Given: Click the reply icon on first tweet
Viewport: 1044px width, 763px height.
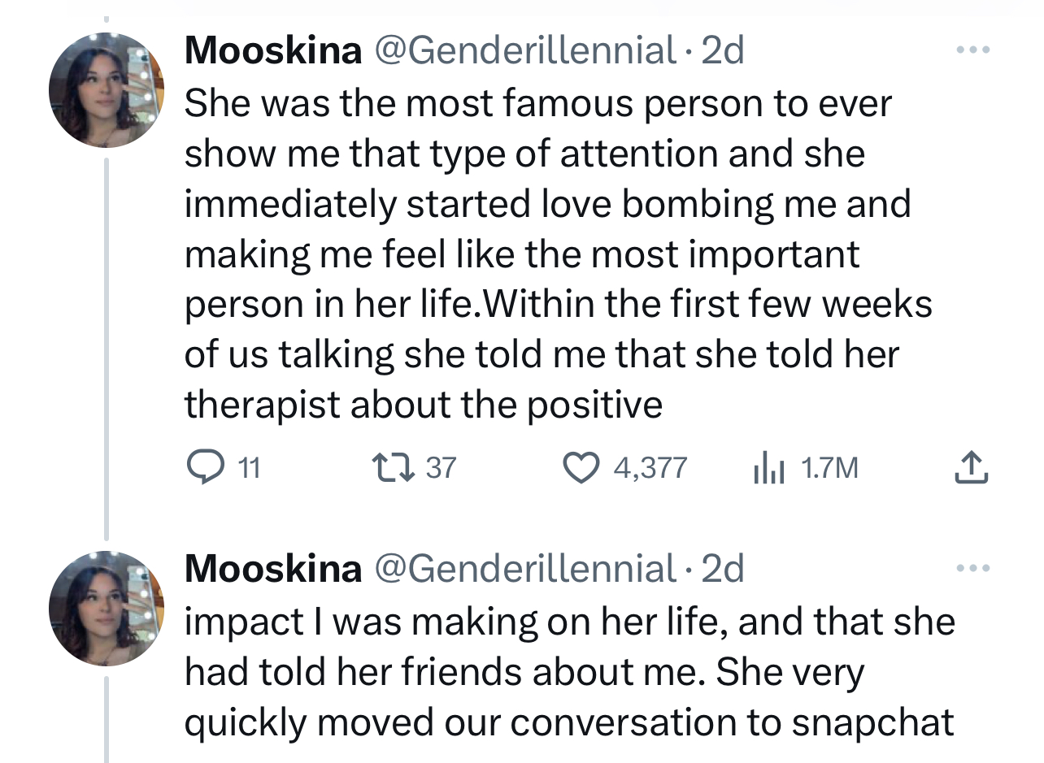Looking at the screenshot, I should point(200,467).
